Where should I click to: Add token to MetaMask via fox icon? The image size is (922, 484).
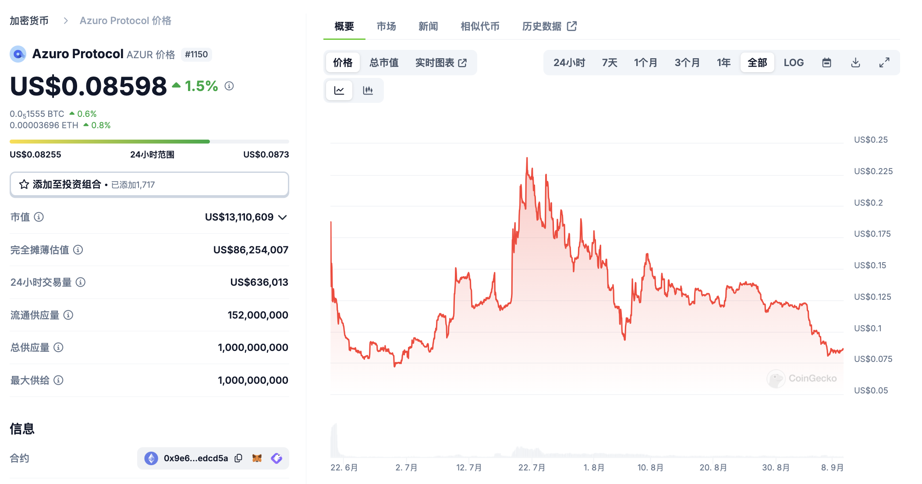click(x=258, y=458)
